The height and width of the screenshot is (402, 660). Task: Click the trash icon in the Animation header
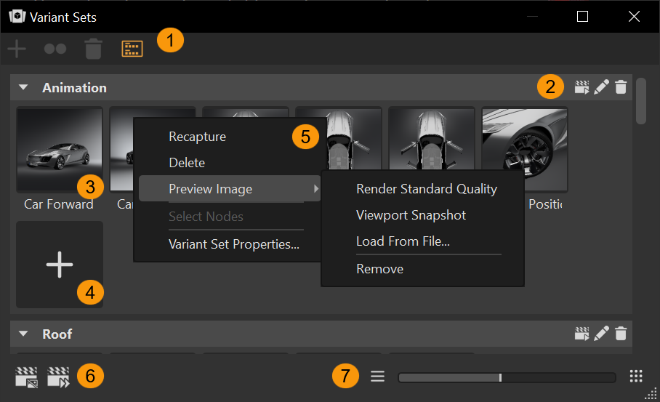click(x=621, y=87)
